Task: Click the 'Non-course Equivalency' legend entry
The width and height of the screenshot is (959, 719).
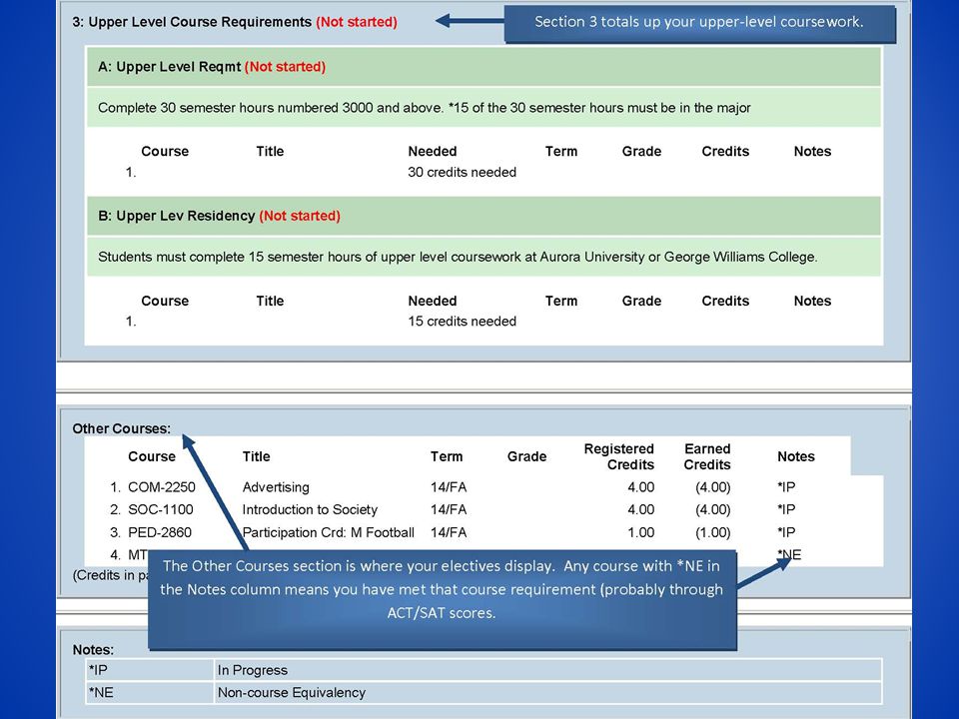Action: tap(292, 693)
